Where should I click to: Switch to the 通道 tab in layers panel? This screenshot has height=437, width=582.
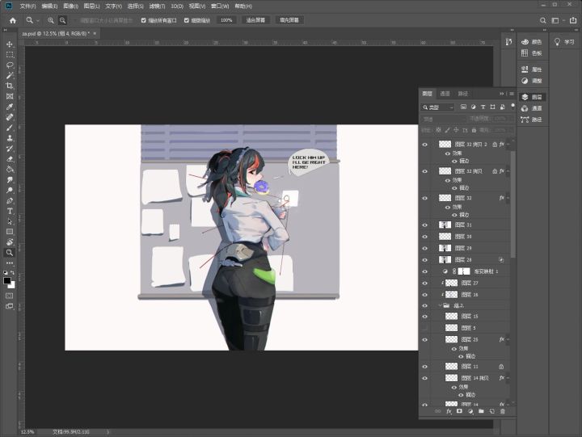click(x=445, y=94)
